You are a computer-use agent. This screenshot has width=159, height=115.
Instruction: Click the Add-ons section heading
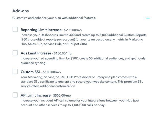point(20,11)
